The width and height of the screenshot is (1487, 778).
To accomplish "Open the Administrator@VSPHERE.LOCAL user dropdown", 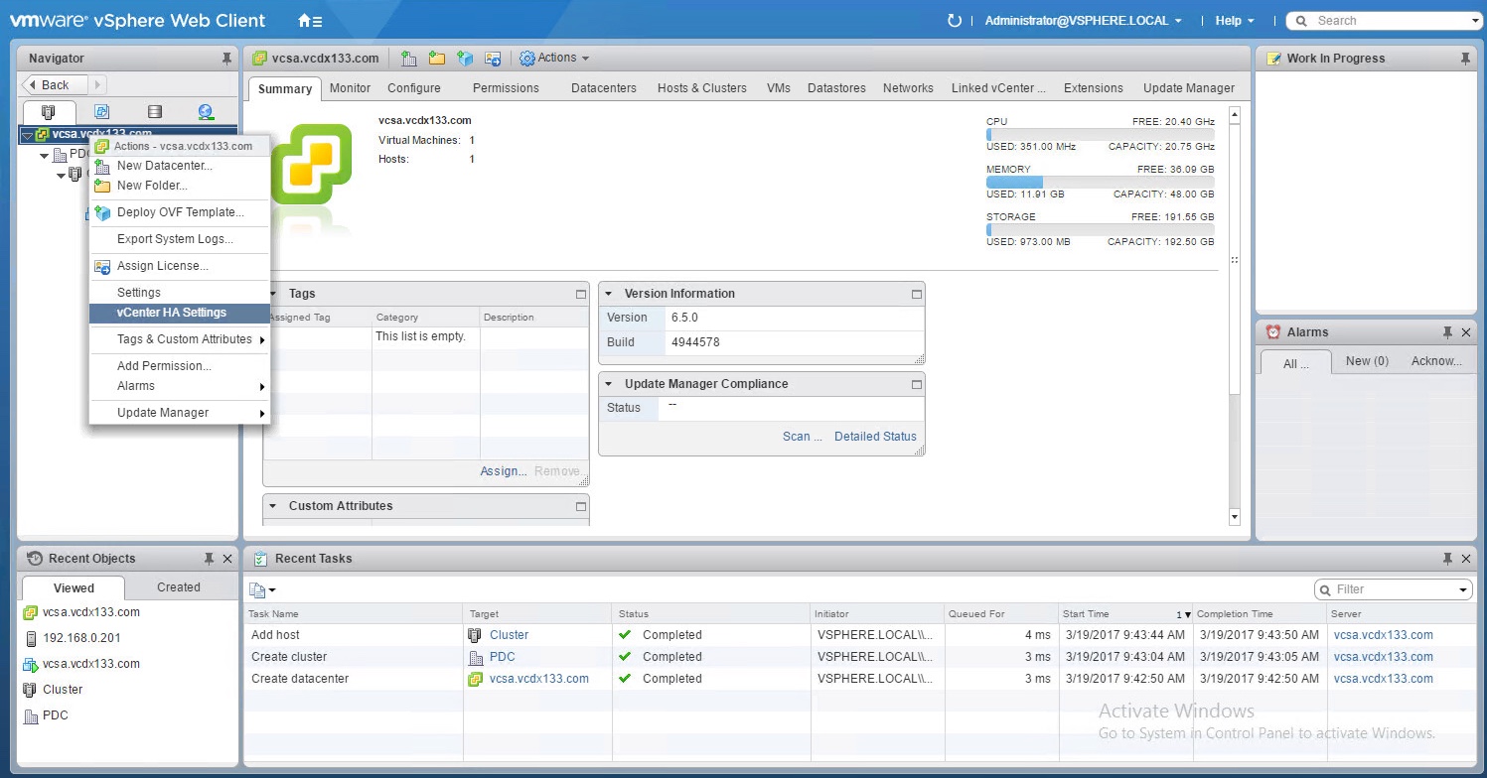I will 1083,21.
